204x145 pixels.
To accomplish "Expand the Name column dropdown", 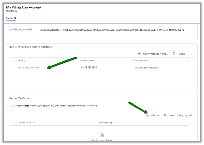I will pyautogui.click(x=28, y=60).
